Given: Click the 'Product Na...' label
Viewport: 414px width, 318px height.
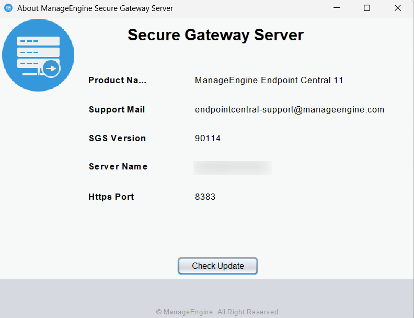Looking at the screenshot, I should tap(117, 80).
